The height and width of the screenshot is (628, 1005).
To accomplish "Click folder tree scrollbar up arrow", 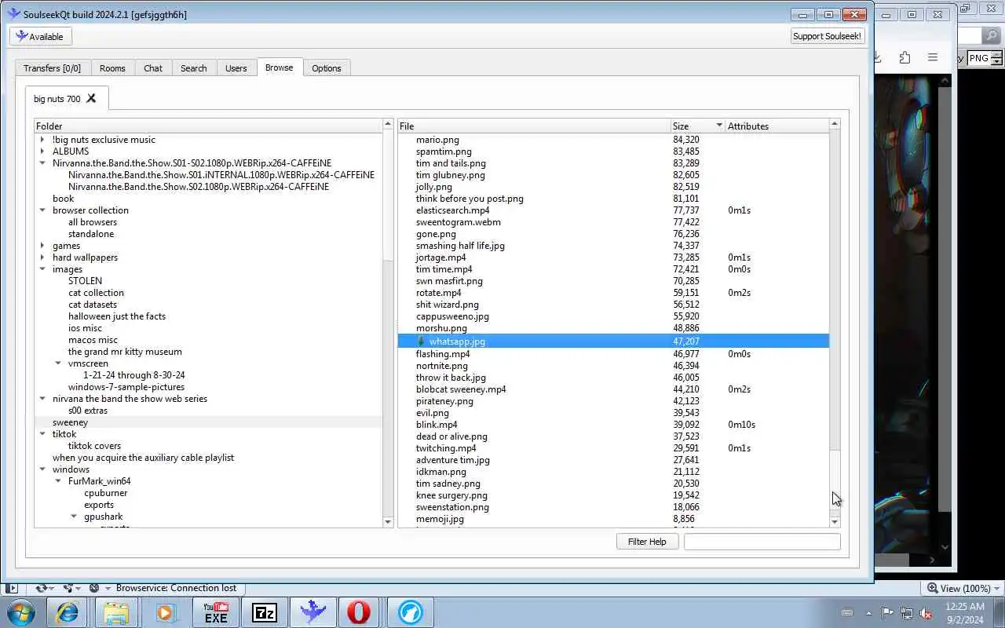I will coord(388,124).
